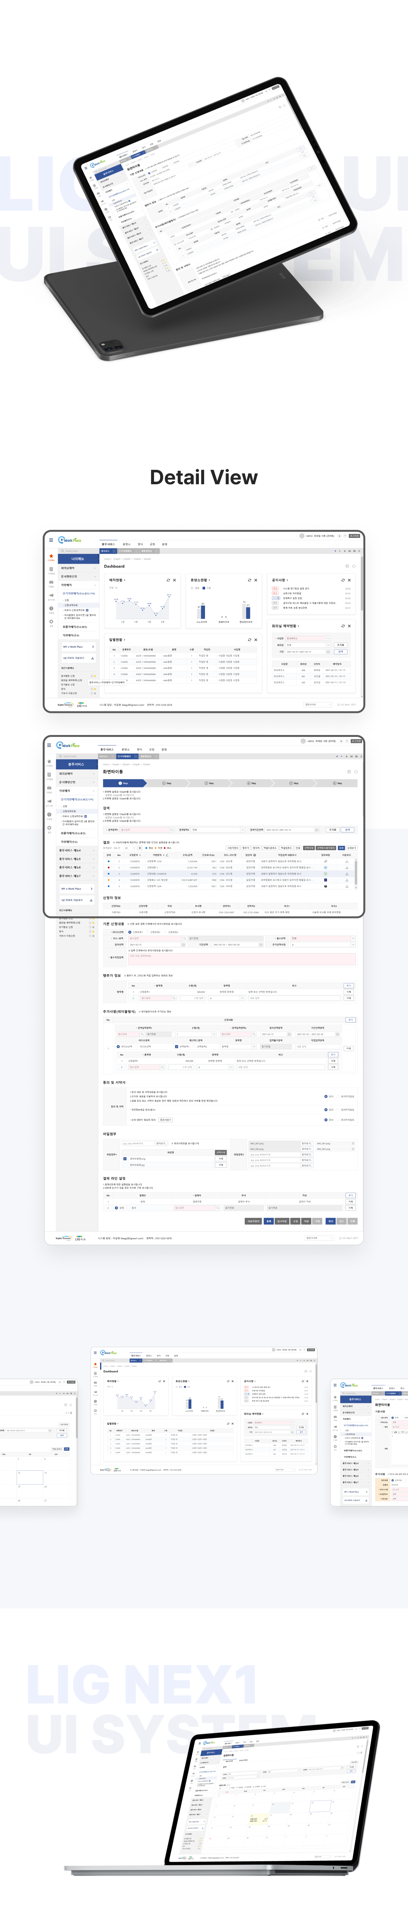
Task: Click Dashboard title in large Detail View dashboard
Action: tap(114, 567)
